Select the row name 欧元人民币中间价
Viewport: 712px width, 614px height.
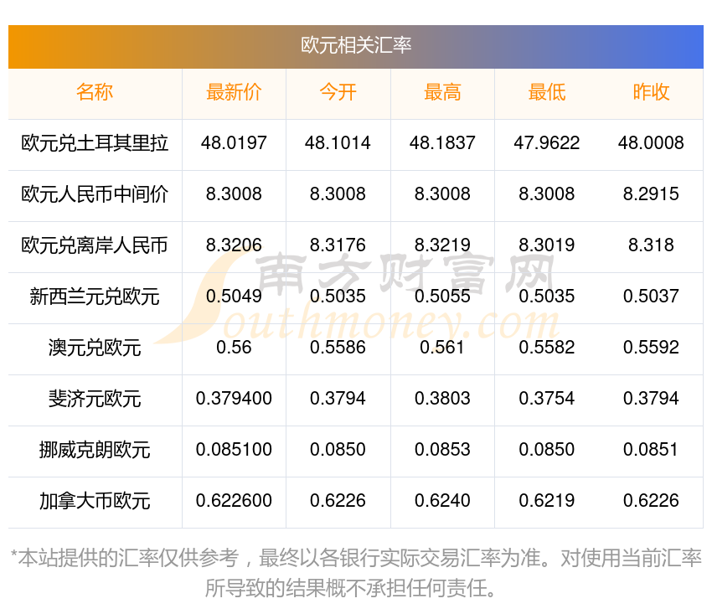[x=95, y=194]
